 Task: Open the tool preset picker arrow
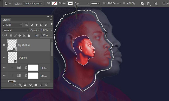coord(10,4)
